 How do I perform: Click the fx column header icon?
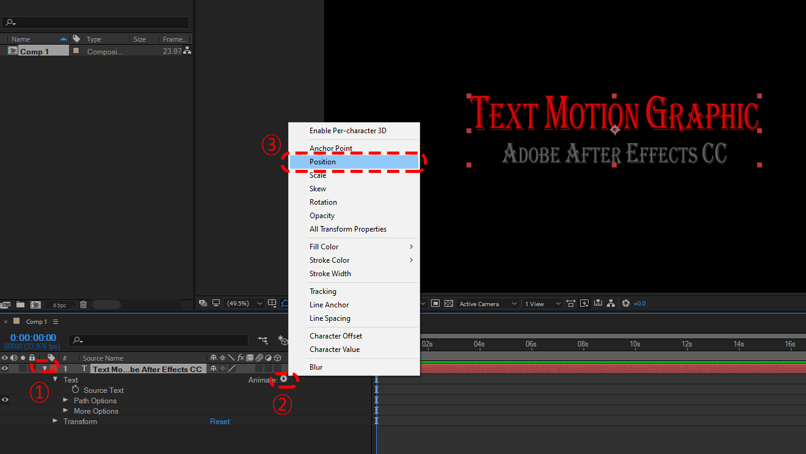click(x=241, y=358)
